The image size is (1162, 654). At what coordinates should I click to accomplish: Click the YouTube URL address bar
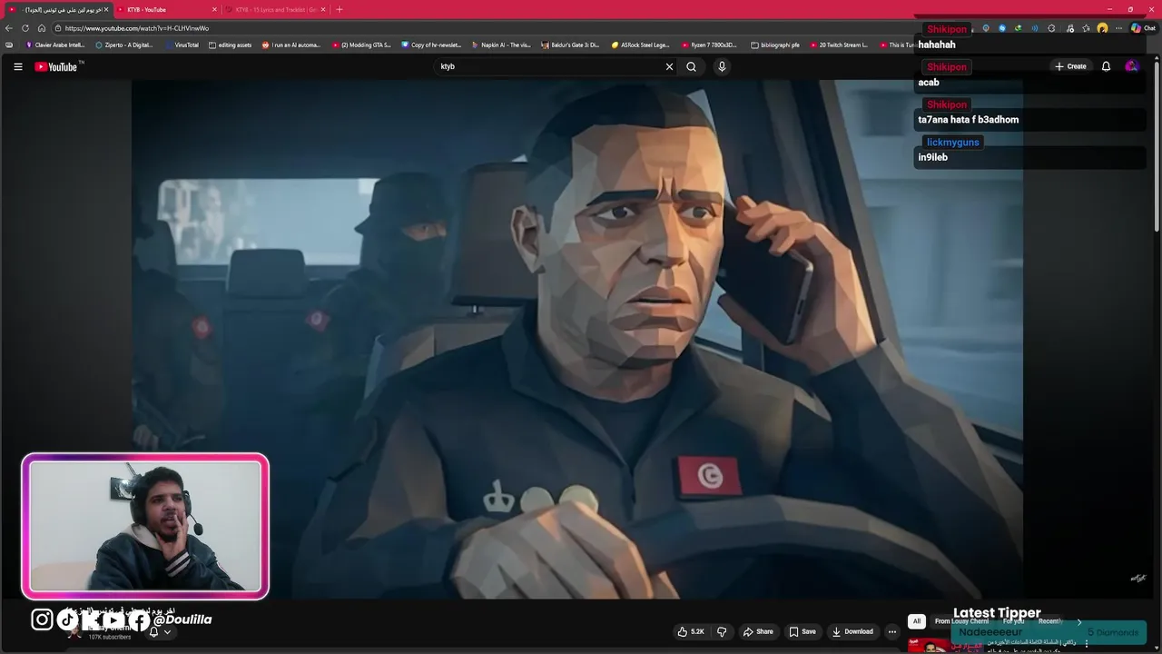click(481, 28)
